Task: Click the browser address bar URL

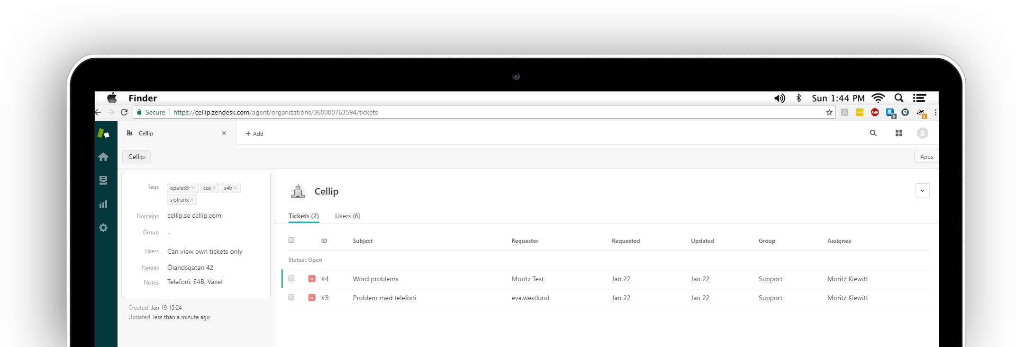Action: tap(275, 112)
